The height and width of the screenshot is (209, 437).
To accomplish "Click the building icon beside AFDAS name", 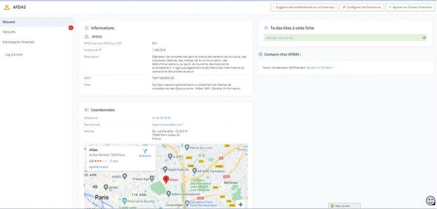I will (x=86, y=36).
